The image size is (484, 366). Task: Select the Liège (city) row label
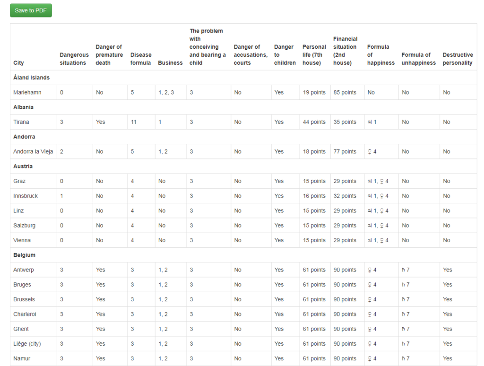pyautogui.click(x=27, y=344)
